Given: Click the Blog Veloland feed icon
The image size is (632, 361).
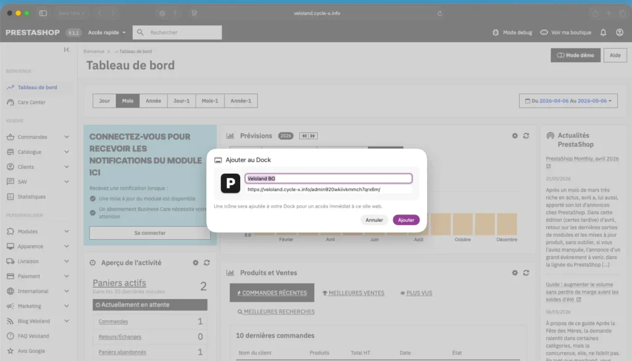Looking at the screenshot, I should tap(10, 321).
